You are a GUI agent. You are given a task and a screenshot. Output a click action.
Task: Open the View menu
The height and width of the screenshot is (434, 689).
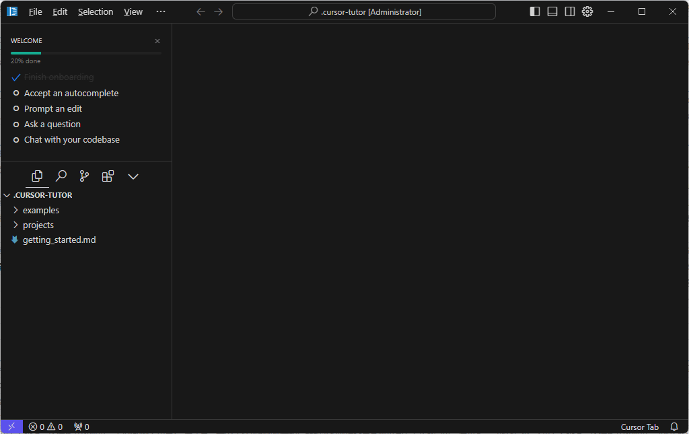(x=133, y=12)
